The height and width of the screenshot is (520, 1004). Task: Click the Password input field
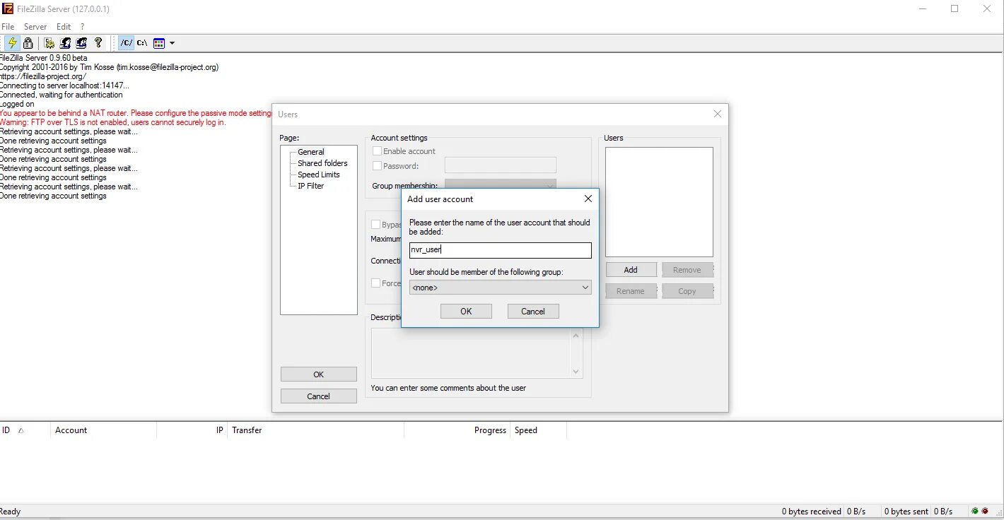(500, 165)
